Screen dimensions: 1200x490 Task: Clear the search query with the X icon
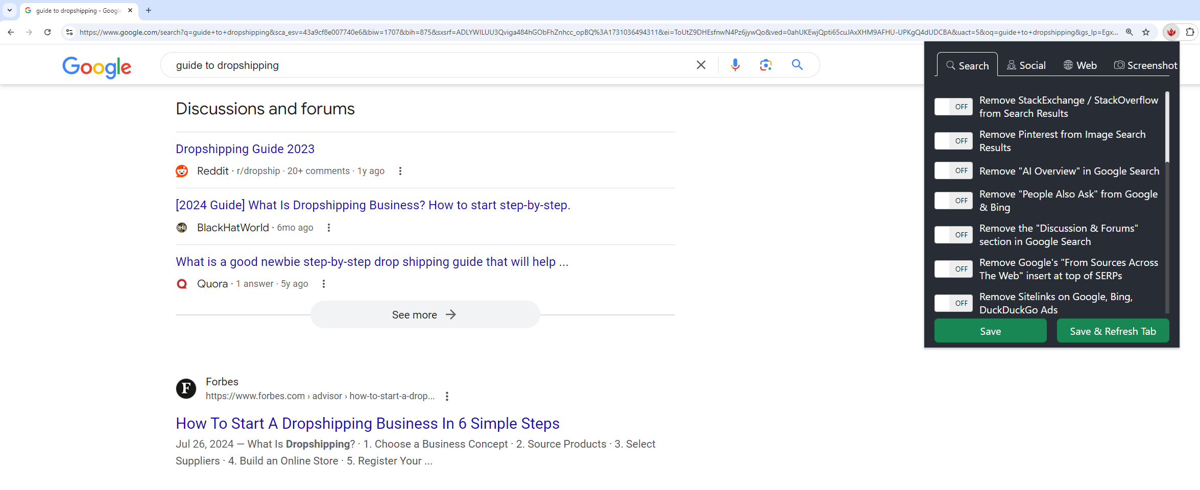[x=701, y=65]
